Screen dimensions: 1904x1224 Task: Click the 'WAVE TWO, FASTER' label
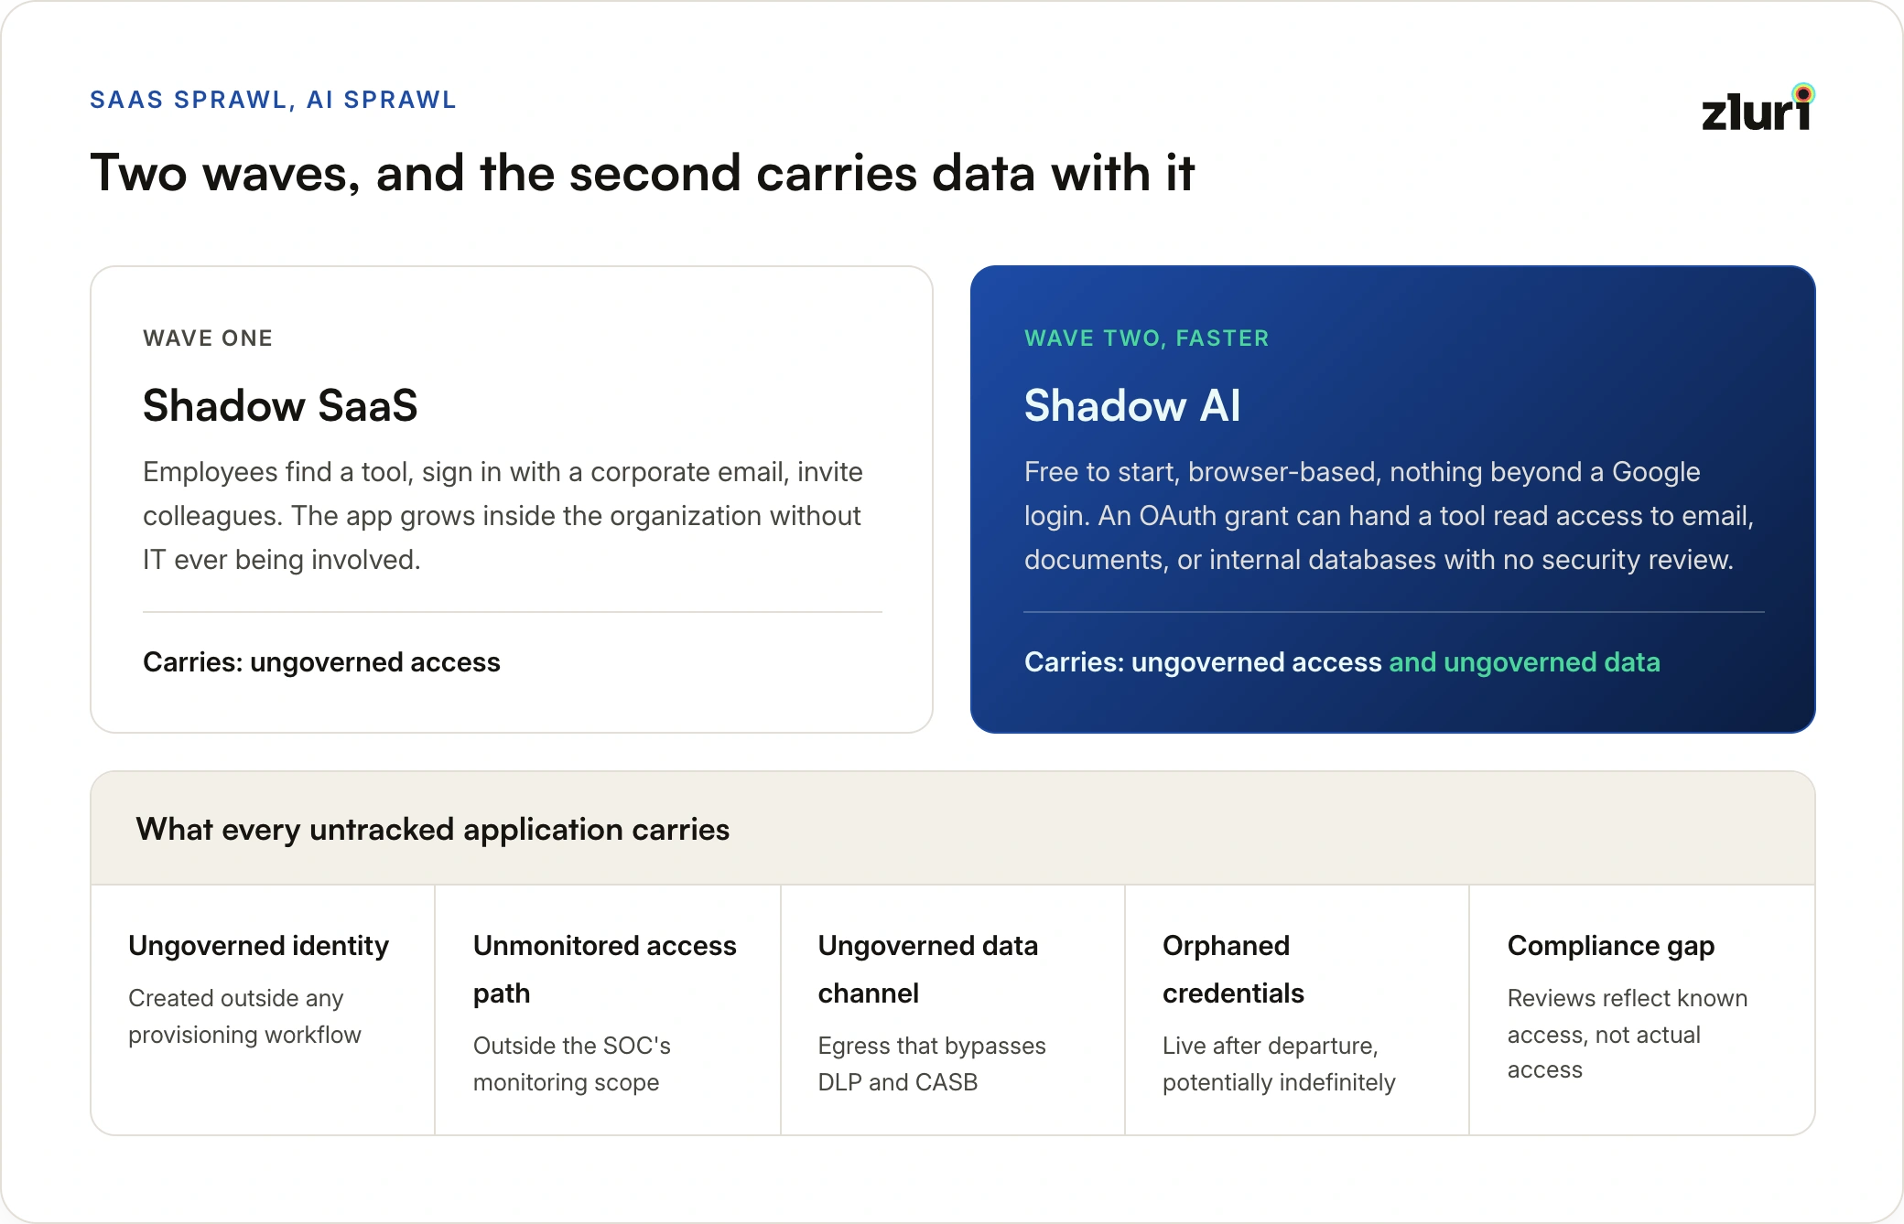click(x=1147, y=338)
